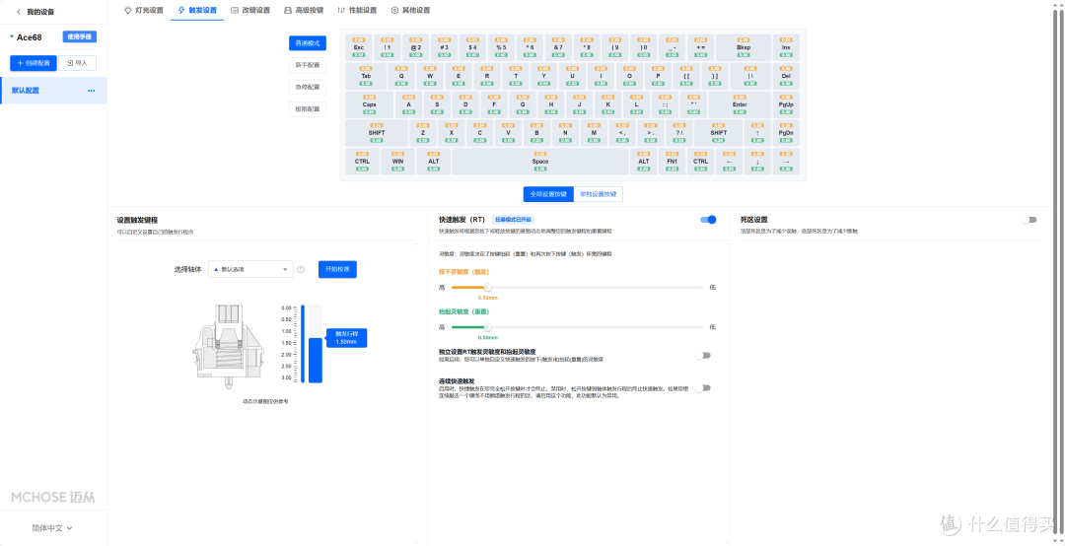This screenshot has width=1065, height=546.
Task: Enable the 死区设置 switch
Action: [1029, 220]
